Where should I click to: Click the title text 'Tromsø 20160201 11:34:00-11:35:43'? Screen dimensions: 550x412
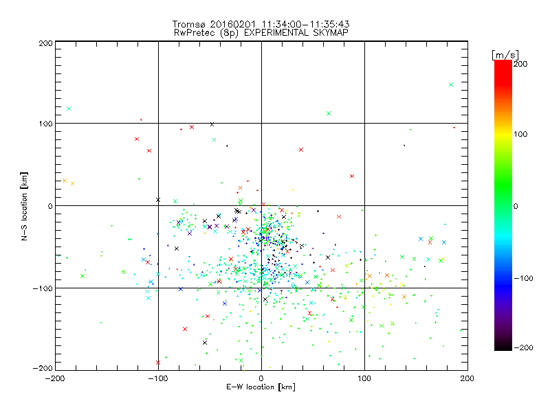click(261, 24)
